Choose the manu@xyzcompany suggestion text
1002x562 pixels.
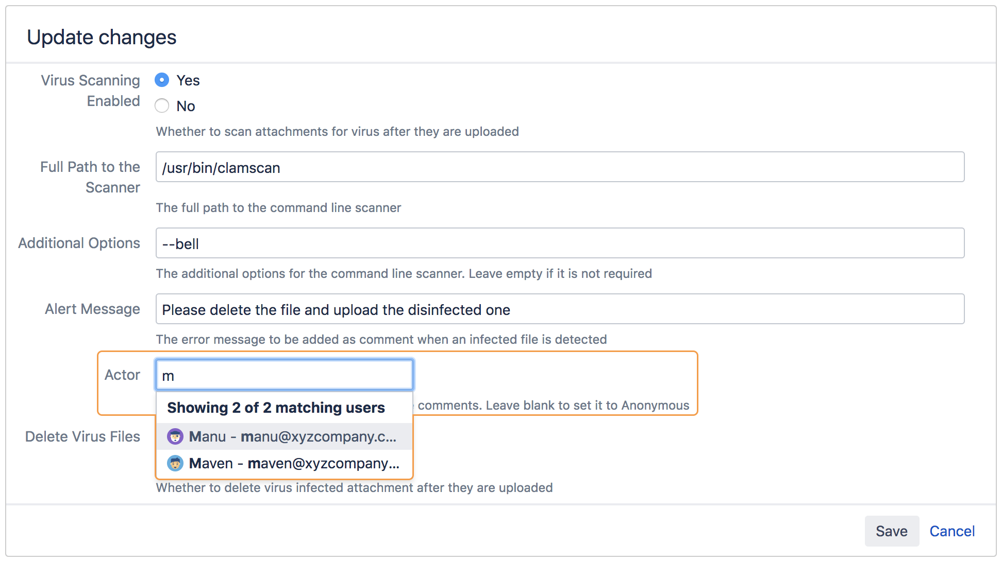pos(293,436)
